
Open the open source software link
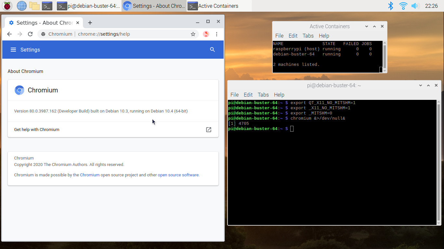point(178,175)
